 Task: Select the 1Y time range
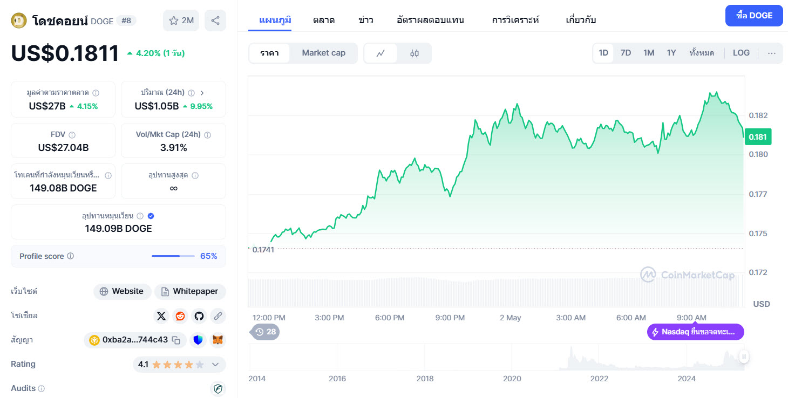tap(671, 52)
